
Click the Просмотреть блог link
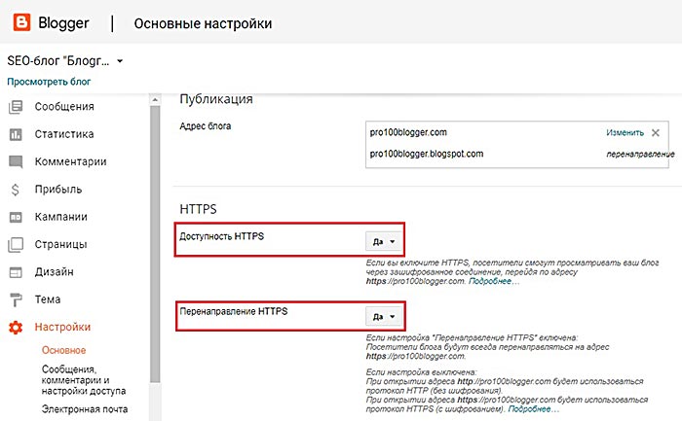(x=49, y=82)
